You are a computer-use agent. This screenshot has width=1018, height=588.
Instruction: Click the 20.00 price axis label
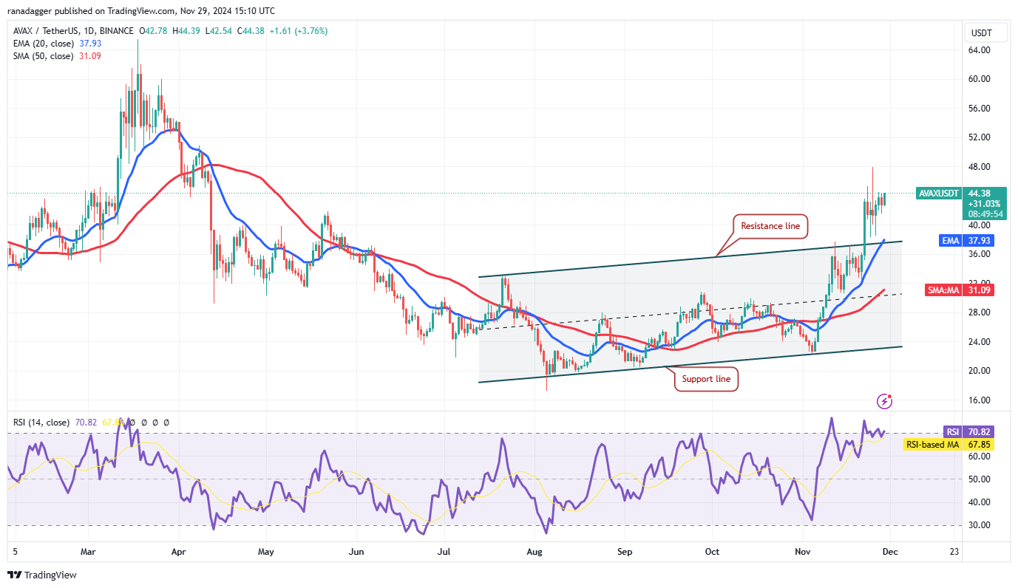(979, 371)
